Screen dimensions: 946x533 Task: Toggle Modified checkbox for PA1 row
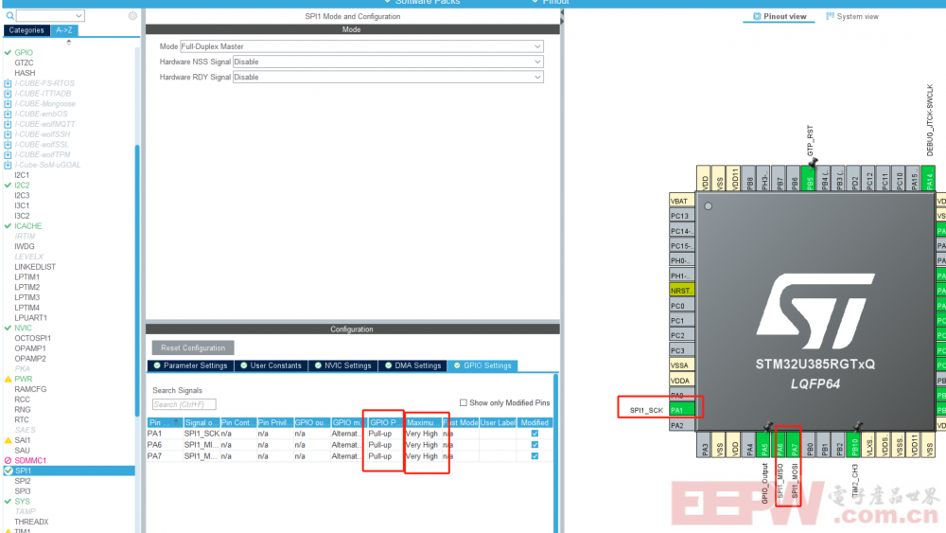click(534, 434)
